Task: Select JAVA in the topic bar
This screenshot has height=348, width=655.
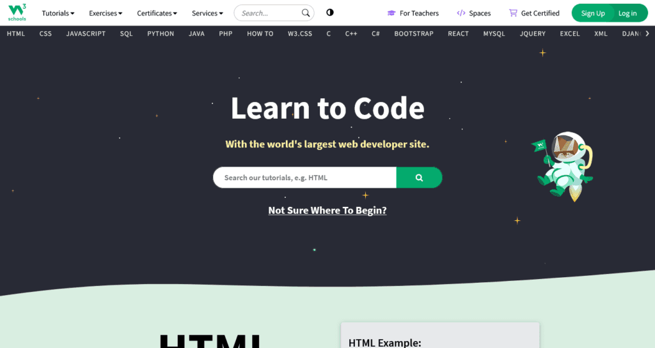Action: point(196,34)
